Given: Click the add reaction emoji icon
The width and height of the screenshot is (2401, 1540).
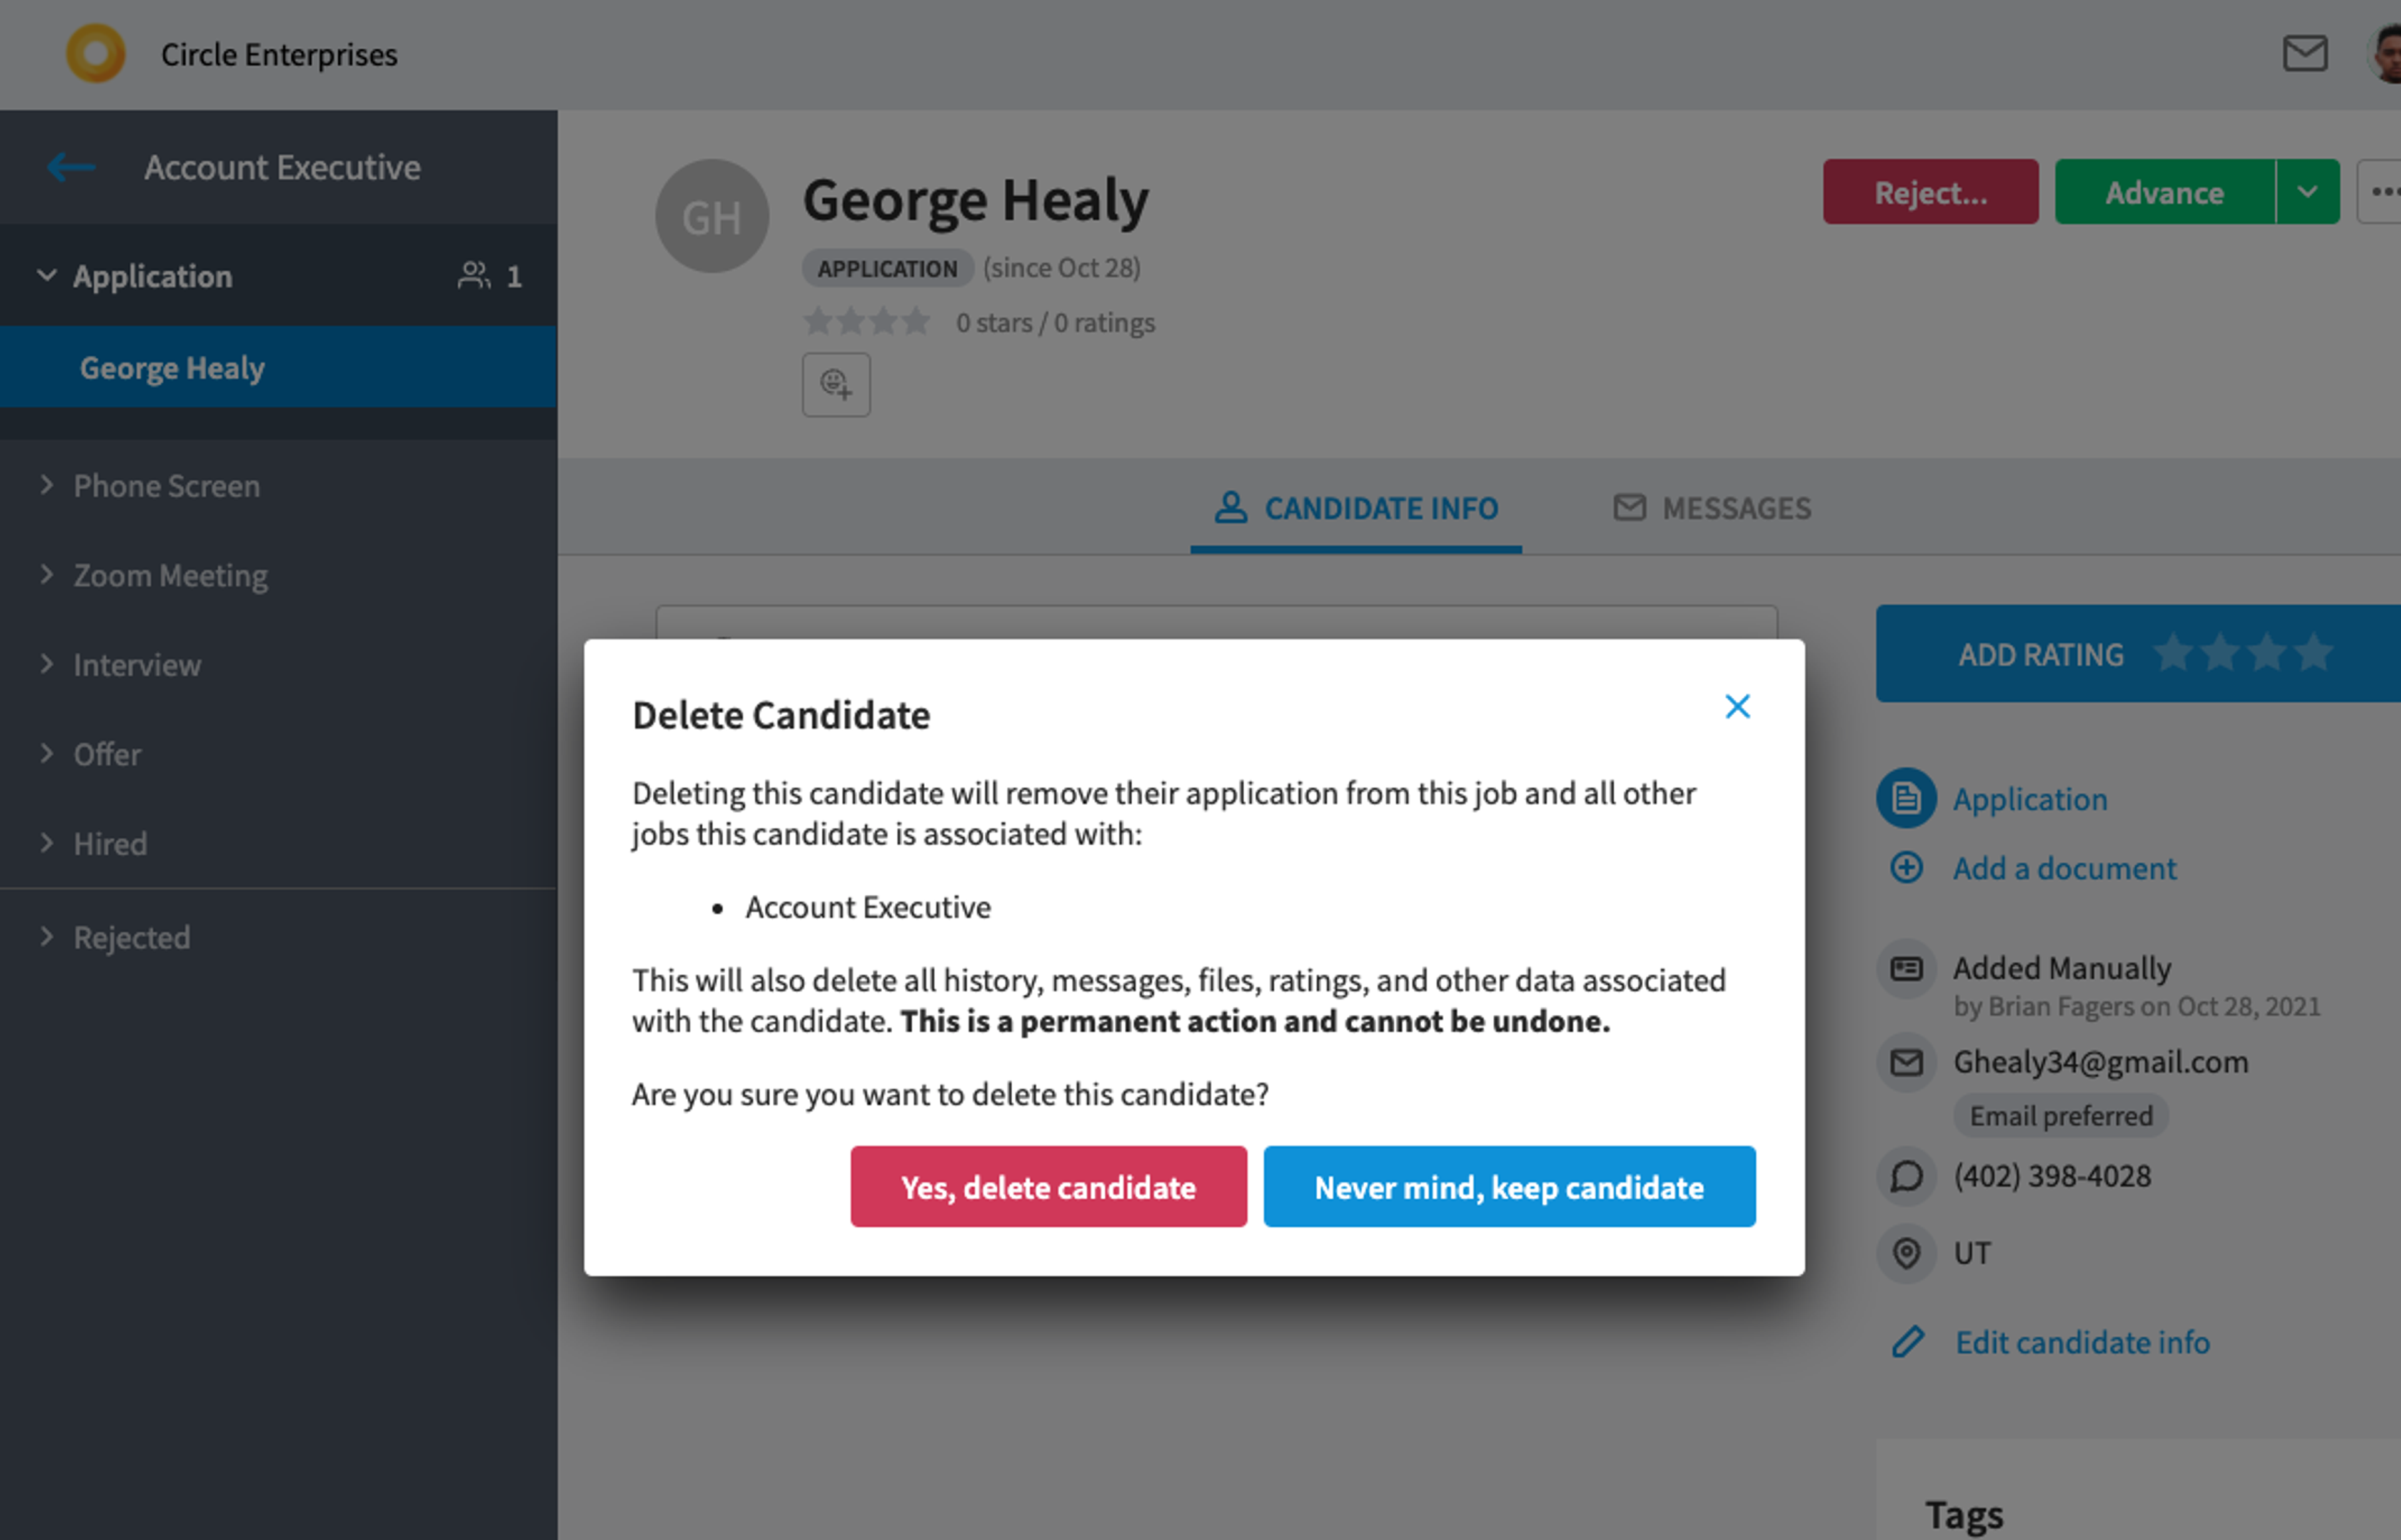Looking at the screenshot, I should coord(836,384).
